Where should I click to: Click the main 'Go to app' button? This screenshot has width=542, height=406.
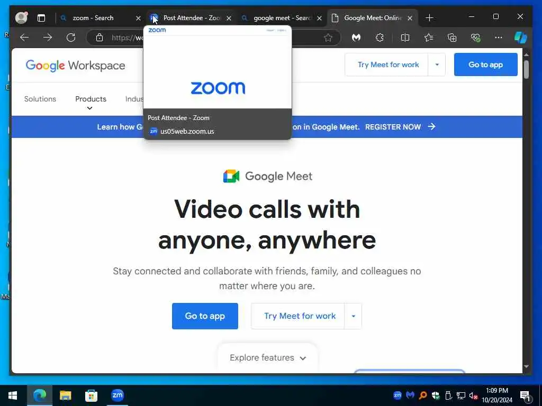(x=205, y=316)
